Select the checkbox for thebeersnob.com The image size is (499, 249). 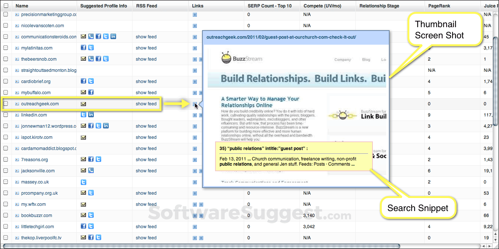(x=5, y=59)
